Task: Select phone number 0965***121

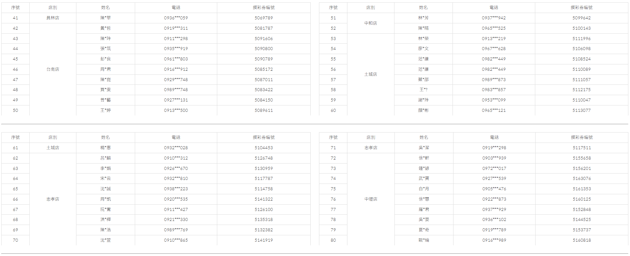Action: [x=494, y=110]
